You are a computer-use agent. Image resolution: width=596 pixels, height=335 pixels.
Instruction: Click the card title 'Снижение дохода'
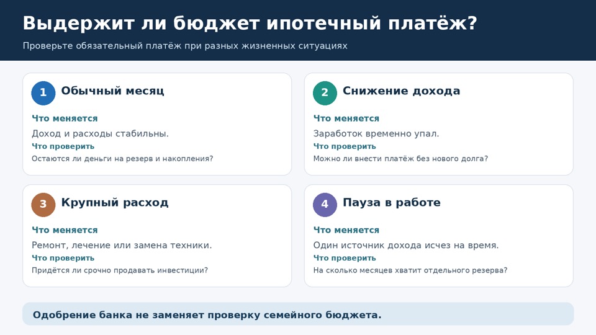[x=402, y=91]
